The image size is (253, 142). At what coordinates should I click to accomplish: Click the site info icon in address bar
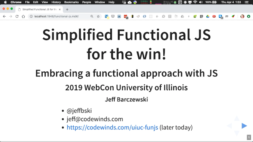(x=31, y=17)
